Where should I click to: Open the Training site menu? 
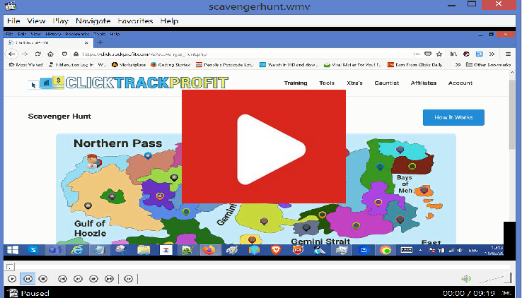296,83
